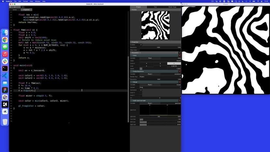This screenshot has height=152, width=270.
Task: Launch Google Chrome from the dock
Action: pos(5,40)
